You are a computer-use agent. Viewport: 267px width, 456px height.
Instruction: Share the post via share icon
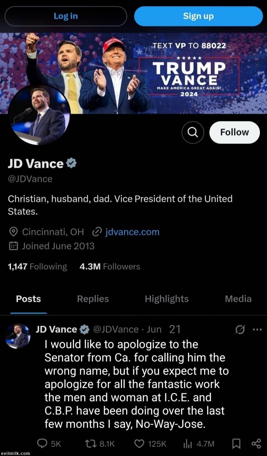point(256,444)
